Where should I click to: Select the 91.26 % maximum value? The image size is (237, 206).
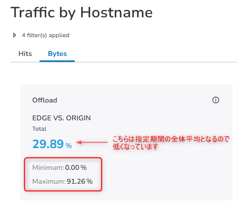click(80, 181)
